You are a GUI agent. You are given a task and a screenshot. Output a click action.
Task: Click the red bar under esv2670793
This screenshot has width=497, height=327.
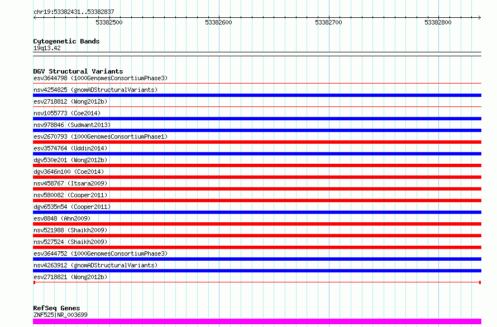pos(257,142)
